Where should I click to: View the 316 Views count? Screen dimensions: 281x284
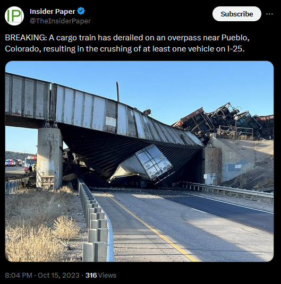[x=101, y=276]
